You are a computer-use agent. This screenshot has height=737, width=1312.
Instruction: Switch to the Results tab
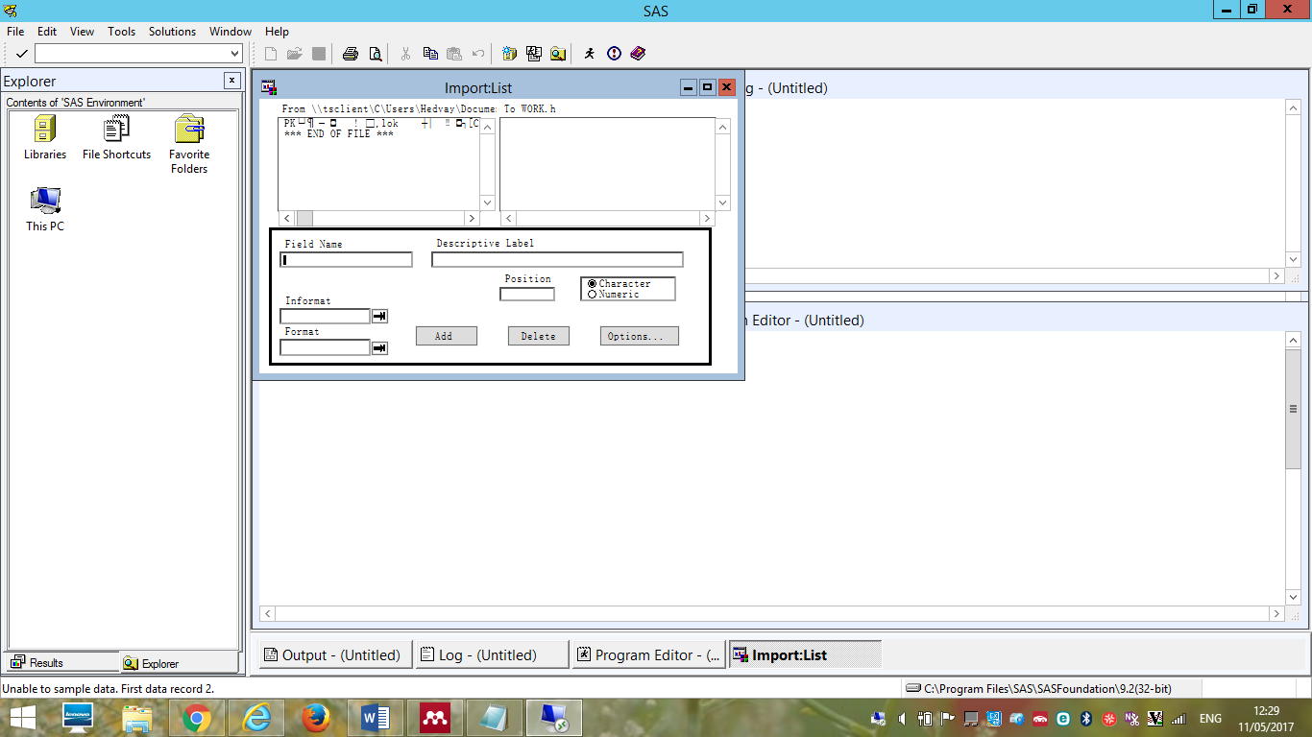click(61, 662)
